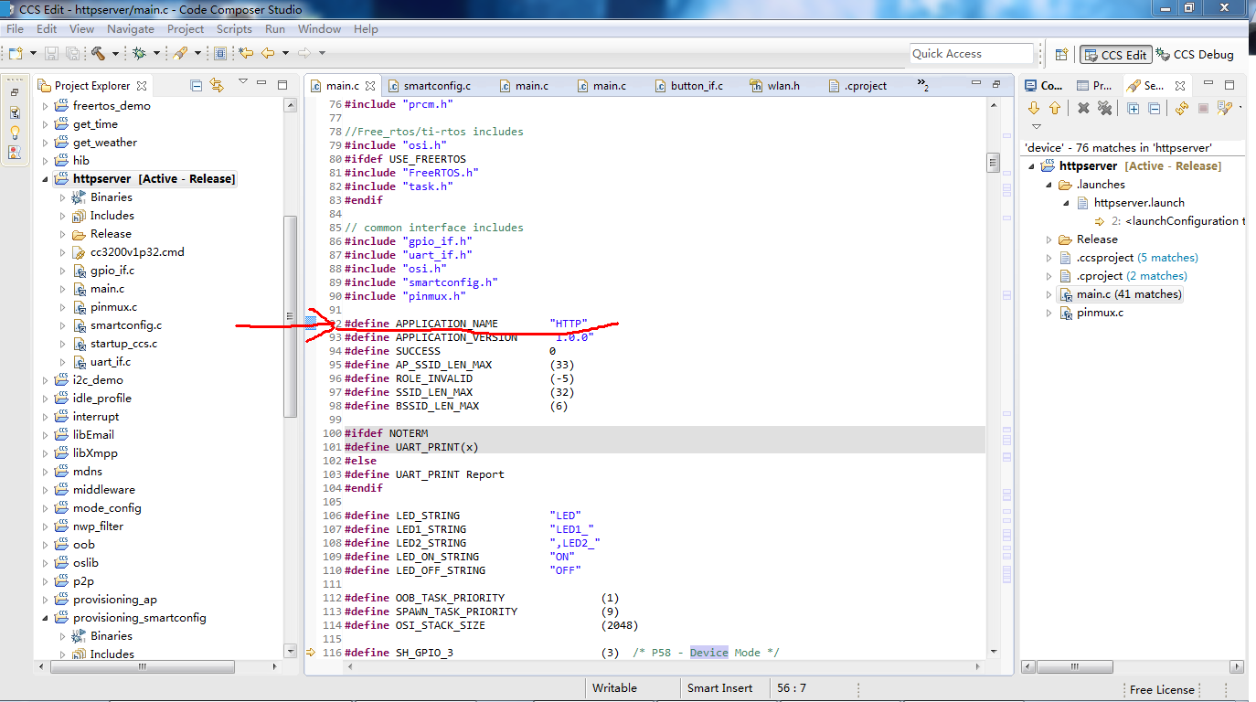
Task: Remove selected matches in Search view
Action: pos(1083,108)
